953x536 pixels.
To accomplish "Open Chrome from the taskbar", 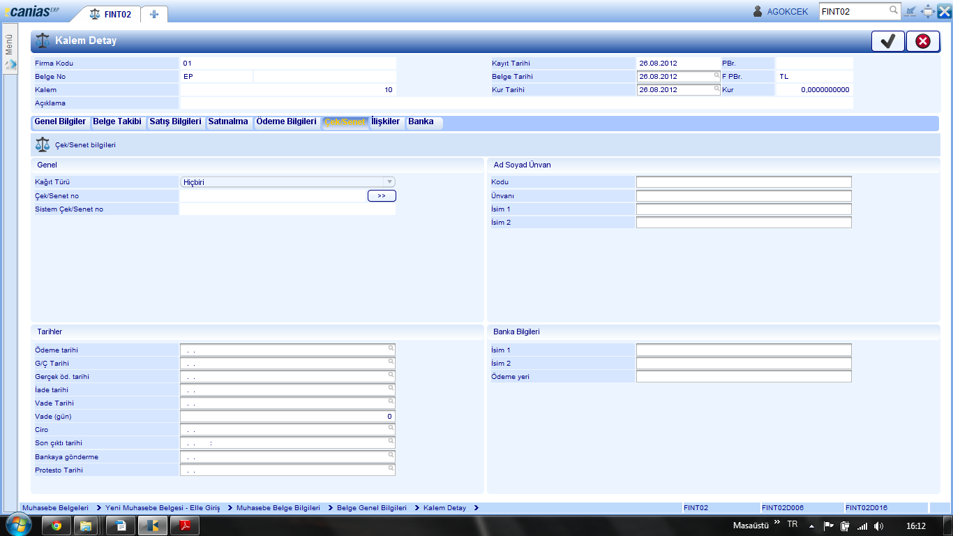I will (56, 526).
